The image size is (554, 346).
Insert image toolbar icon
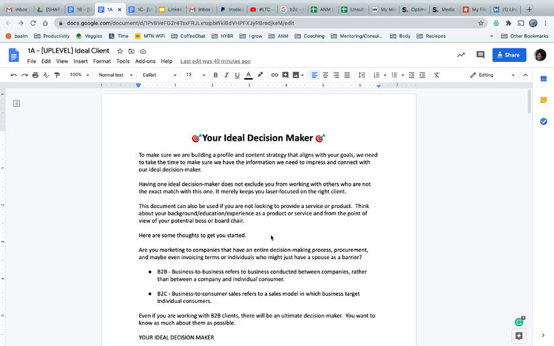296,75
